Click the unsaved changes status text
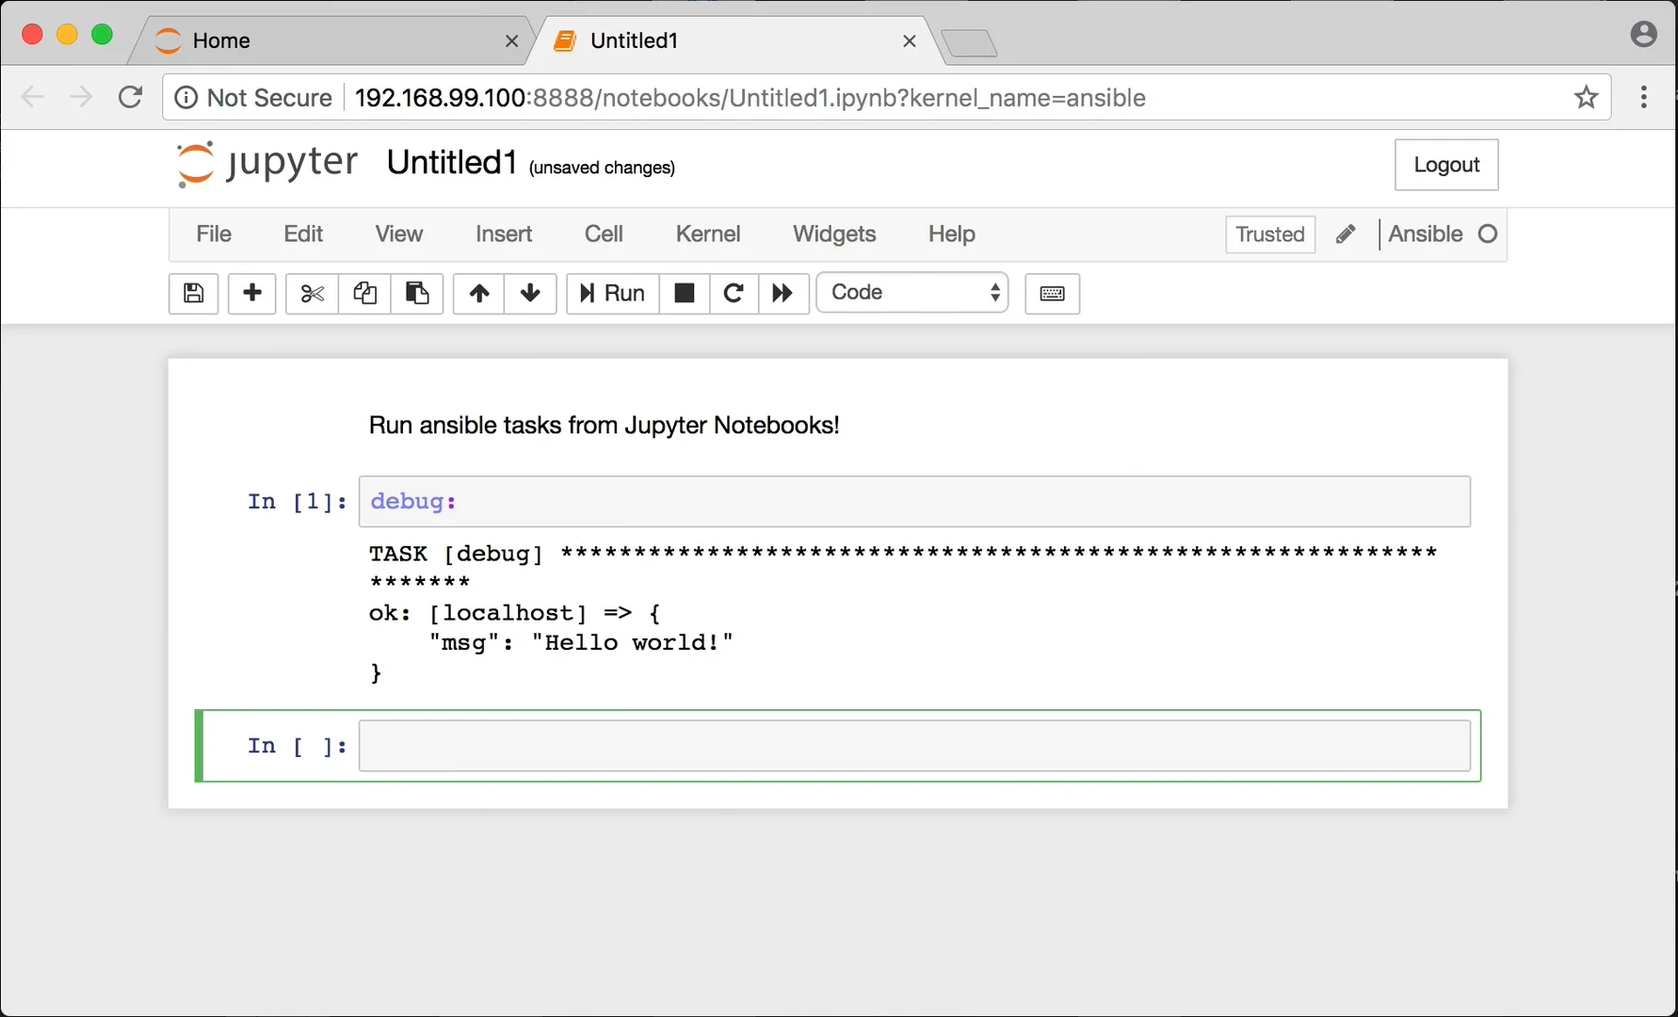 [x=602, y=168]
